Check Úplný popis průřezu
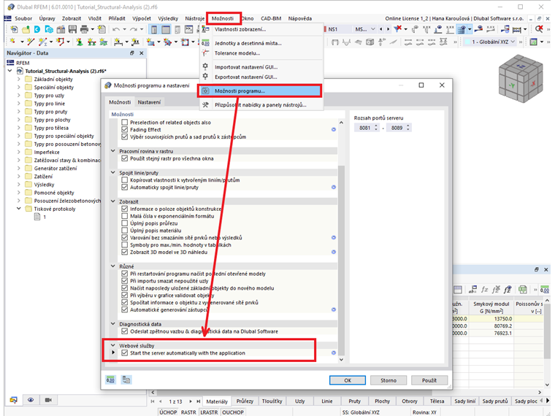Image resolution: width=555 pixels, height=416 pixels. coord(124,223)
